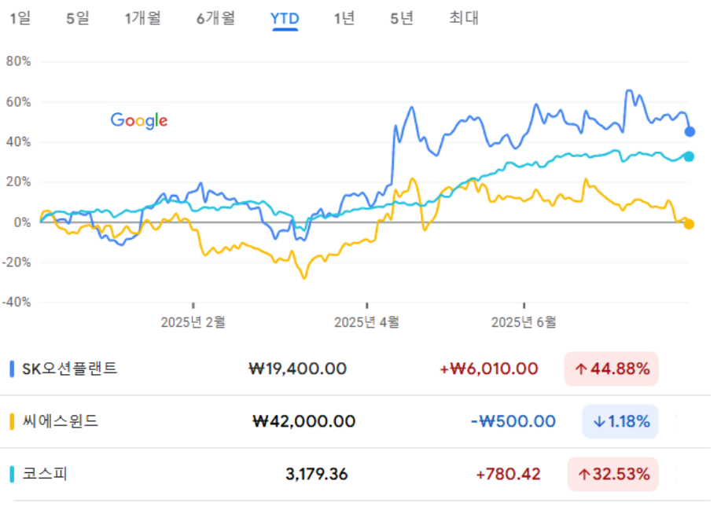
Task: Click the 32.53% gain badge
Action: tap(613, 474)
